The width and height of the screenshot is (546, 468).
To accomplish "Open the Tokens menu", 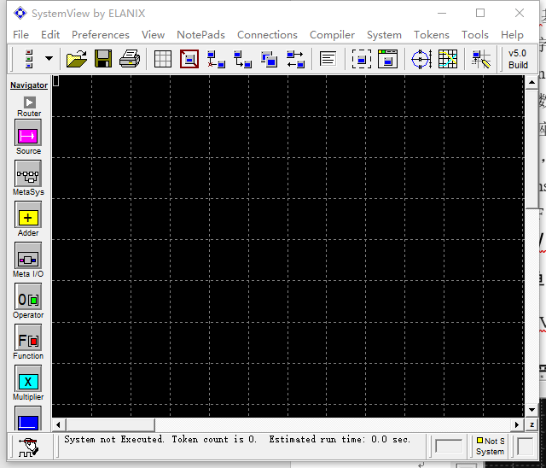I will coord(431,35).
